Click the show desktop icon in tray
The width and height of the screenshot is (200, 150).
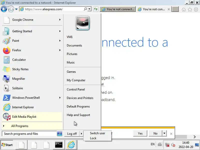click(197, 145)
